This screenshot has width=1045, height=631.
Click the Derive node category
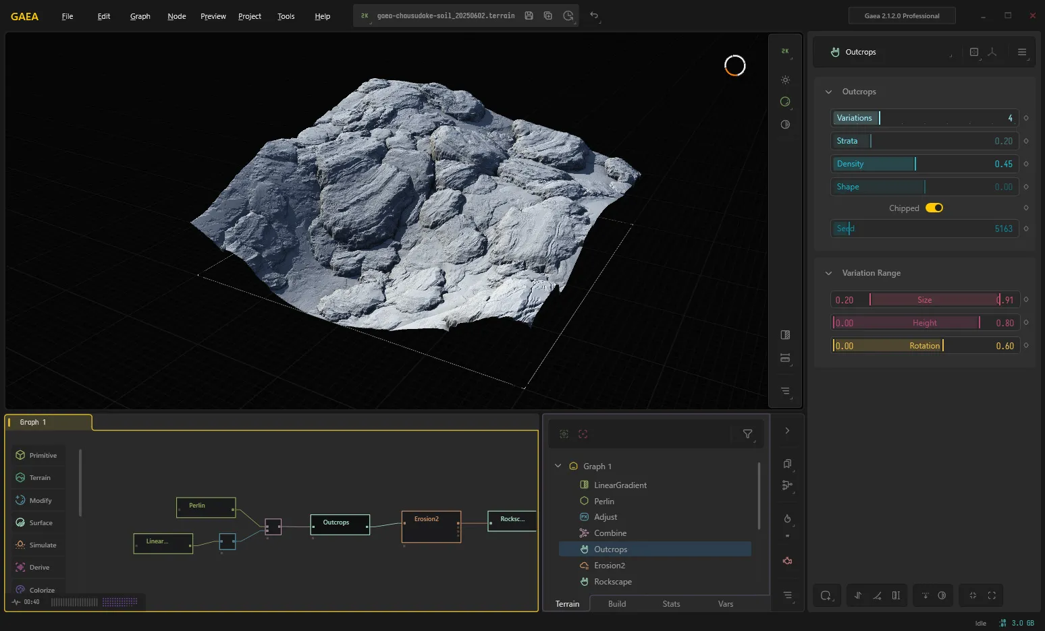point(38,567)
